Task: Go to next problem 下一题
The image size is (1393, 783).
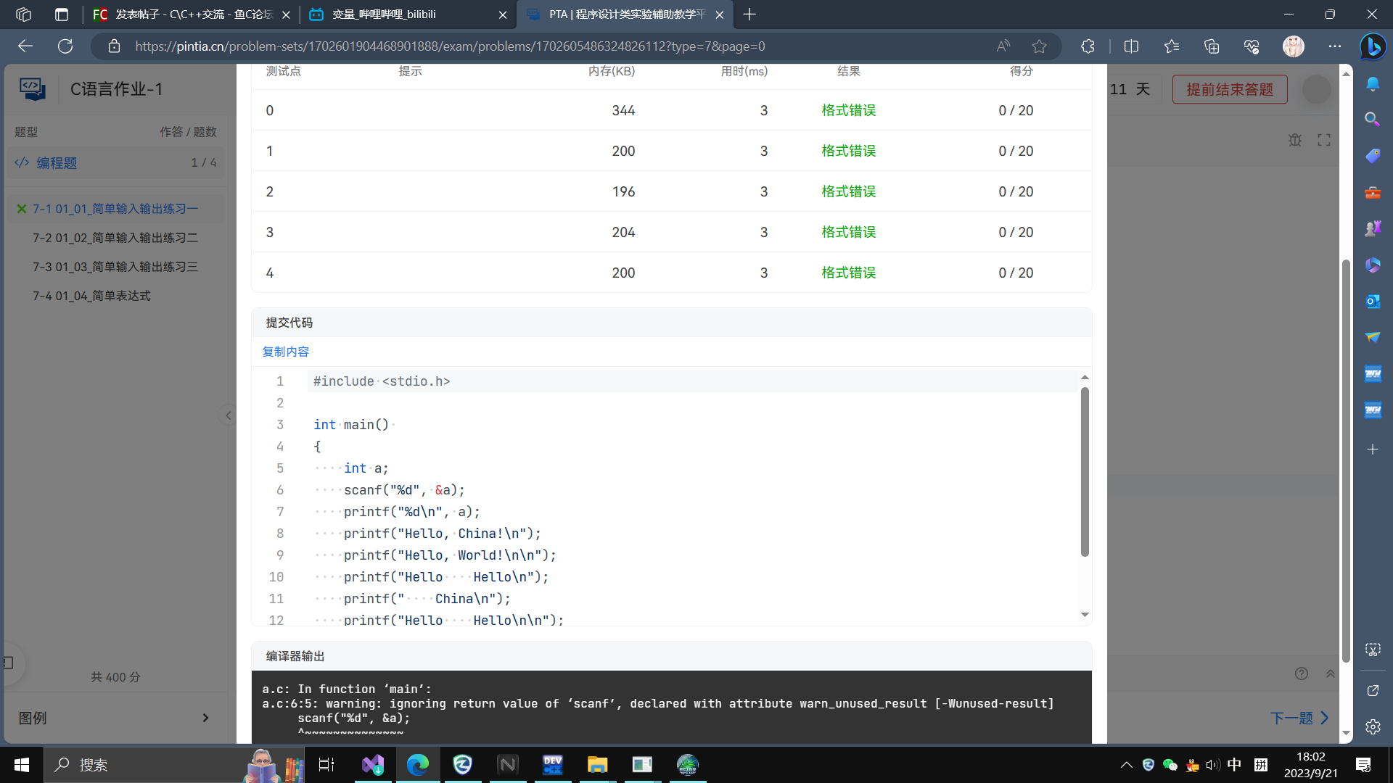Action: (1299, 718)
